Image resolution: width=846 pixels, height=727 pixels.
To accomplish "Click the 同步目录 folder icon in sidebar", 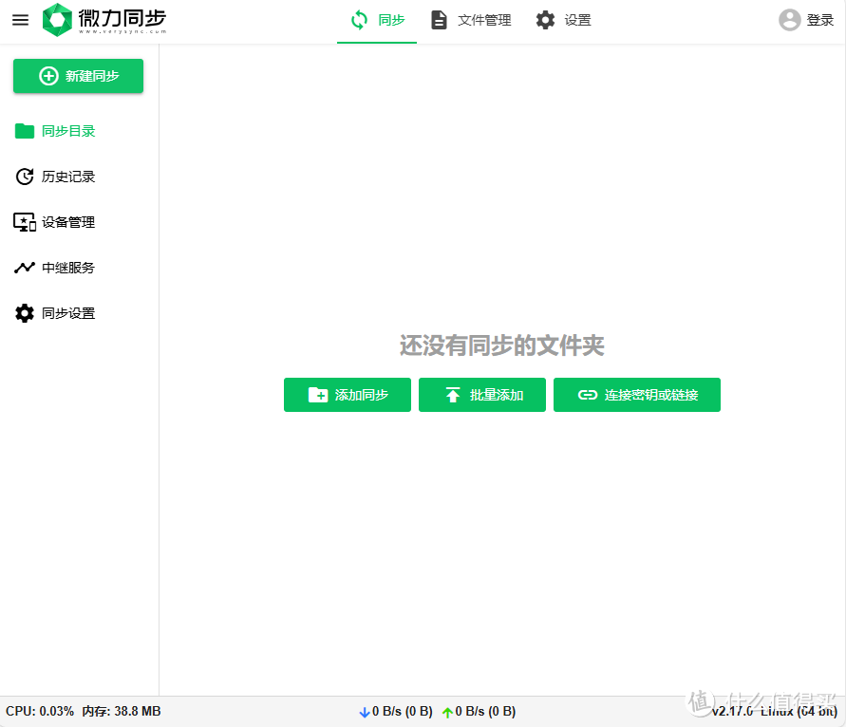I will coord(25,131).
